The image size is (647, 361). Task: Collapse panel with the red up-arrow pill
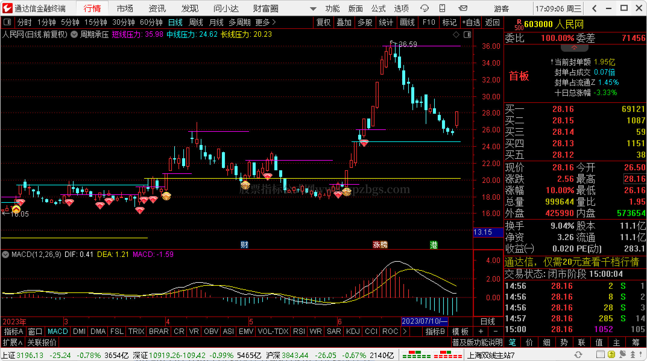coord(574,48)
